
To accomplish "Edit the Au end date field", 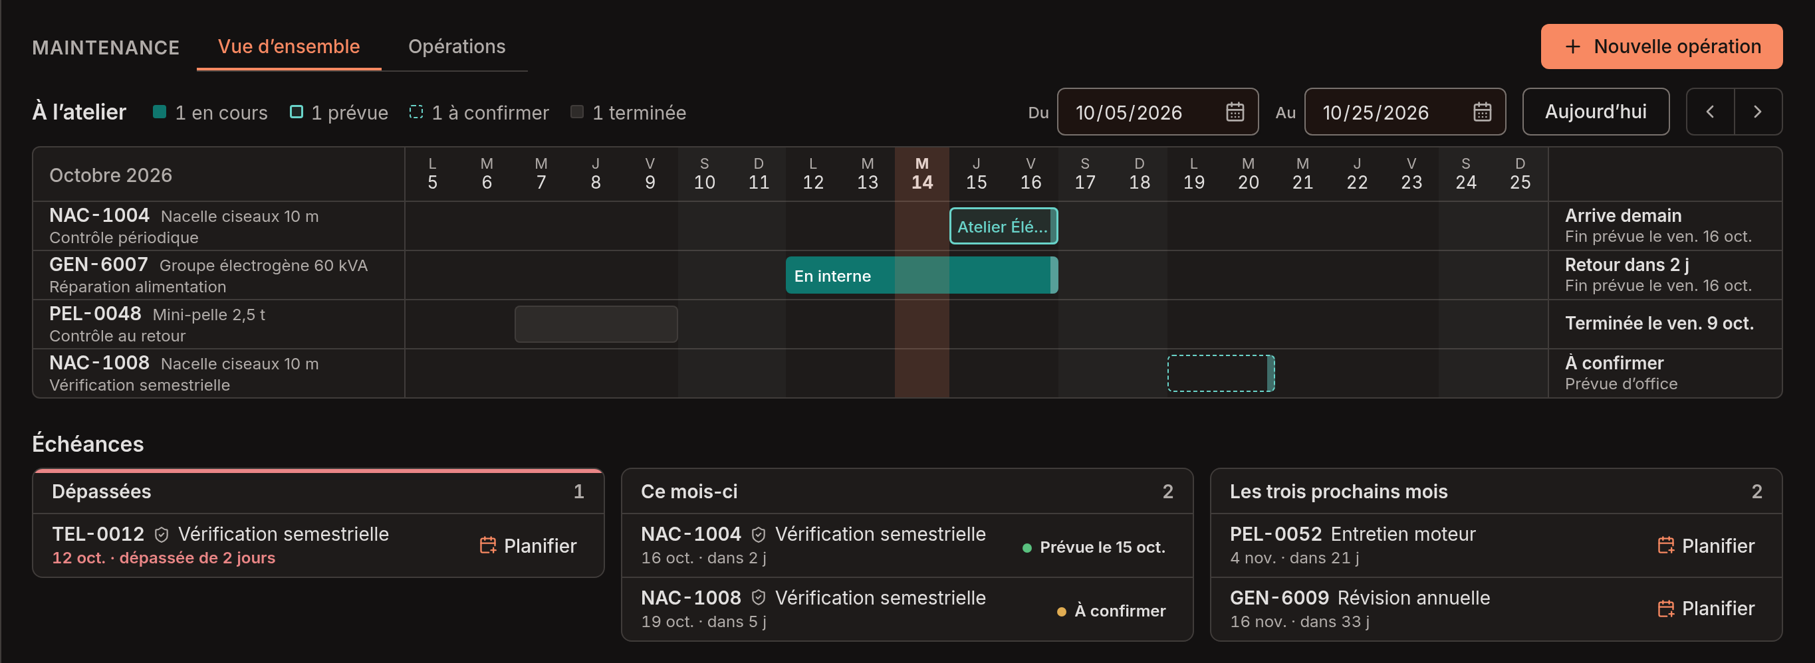I will 1404,112.
